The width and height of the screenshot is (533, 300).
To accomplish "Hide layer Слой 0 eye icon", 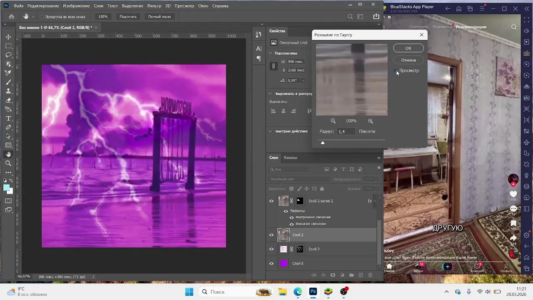I will pyautogui.click(x=271, y=263).
